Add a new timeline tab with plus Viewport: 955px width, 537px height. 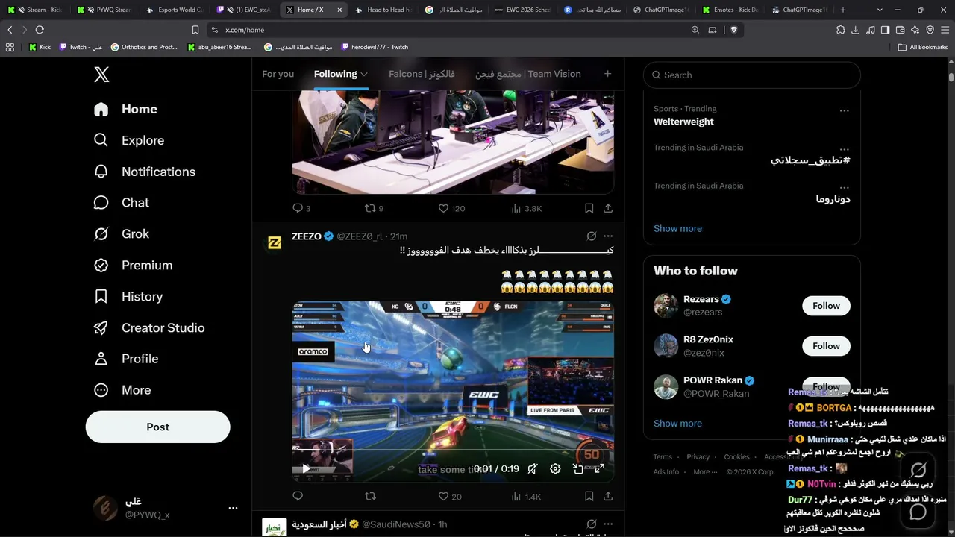[607, 74]
